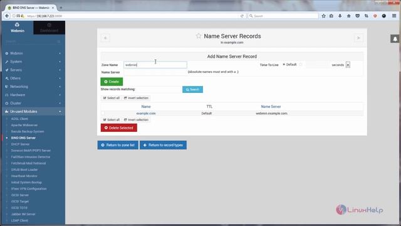
Task: Open Bacula Backup System module
Action: [28, 131]
